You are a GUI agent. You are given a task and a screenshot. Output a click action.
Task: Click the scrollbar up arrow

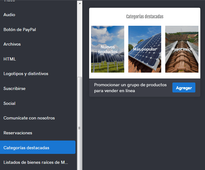click(80, 3)
